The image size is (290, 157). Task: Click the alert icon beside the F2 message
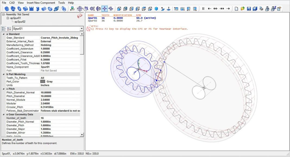point(89,29)
